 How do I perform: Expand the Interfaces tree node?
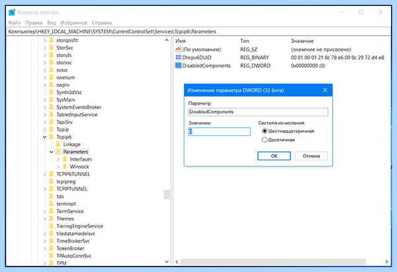pos(58,159)
